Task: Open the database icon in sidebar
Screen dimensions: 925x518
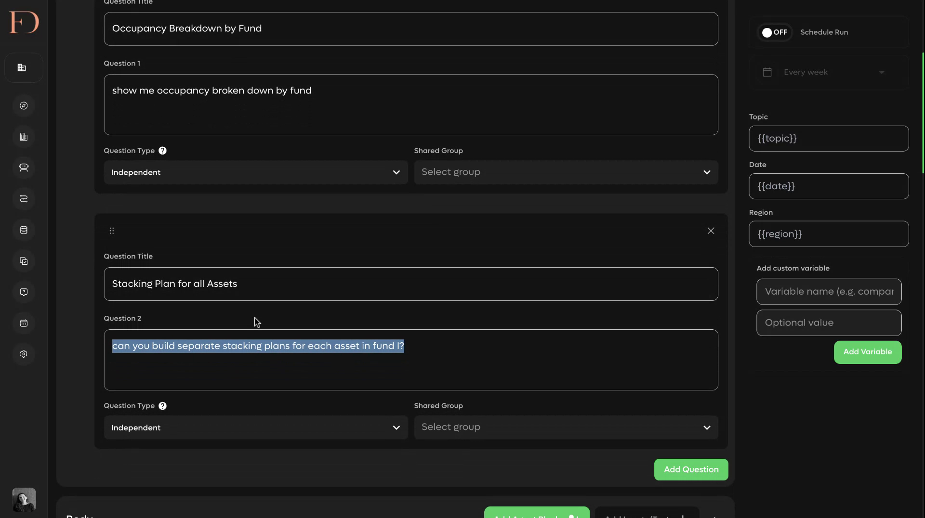Action: [24, 230]
